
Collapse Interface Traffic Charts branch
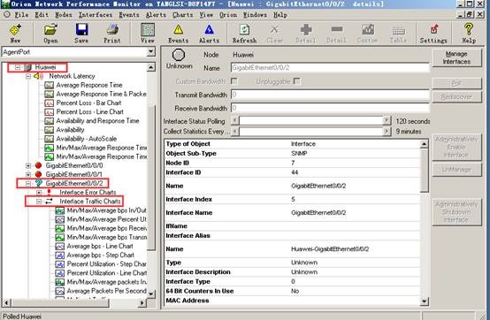[x=39, y=202]
